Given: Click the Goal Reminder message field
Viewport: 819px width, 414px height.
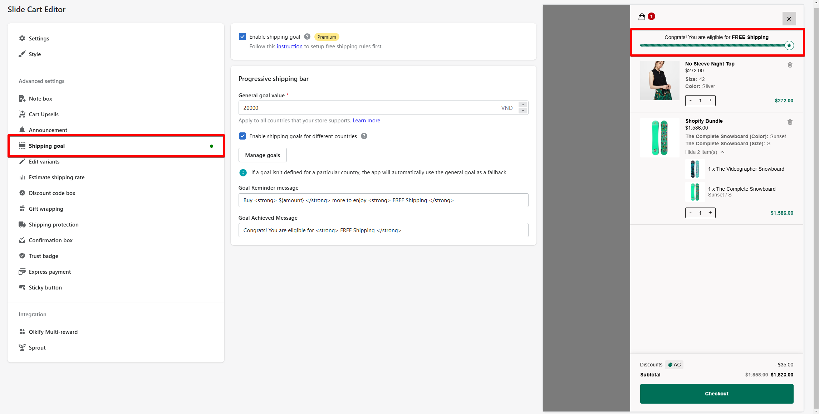Looking at the screenshot, I should 383,200.
